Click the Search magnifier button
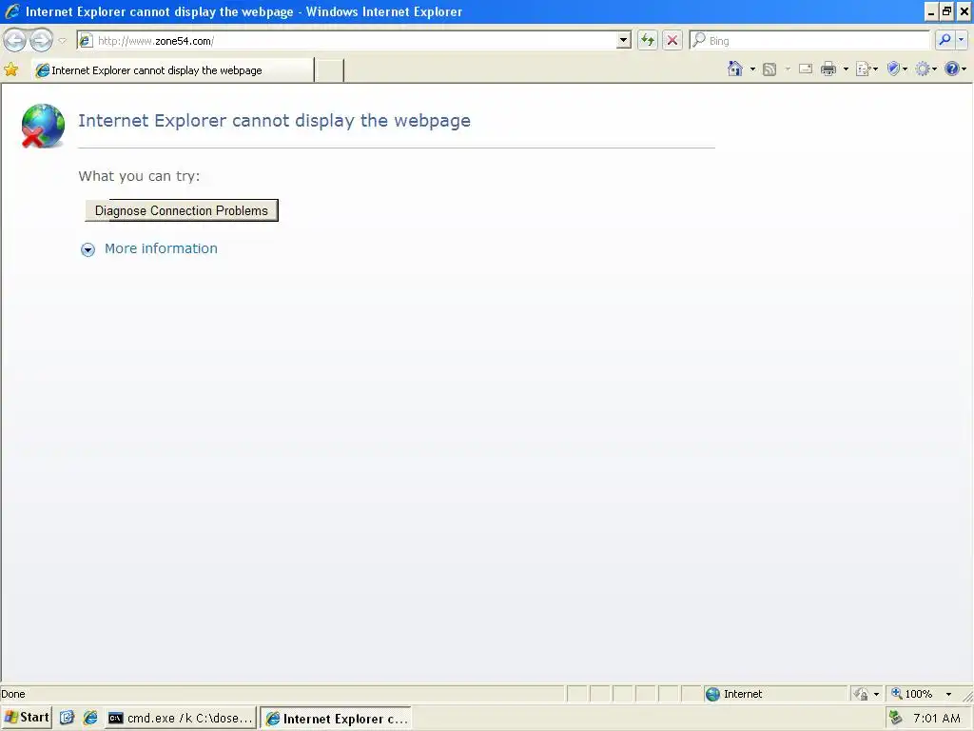 click(945, 40)
